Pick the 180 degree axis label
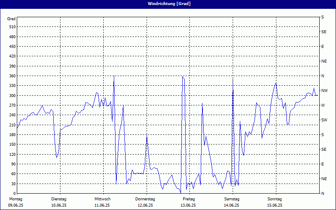Screen dimensions: 336x210 13,135
